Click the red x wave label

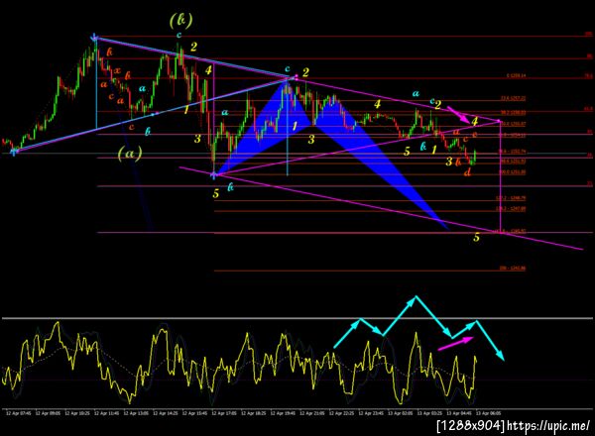pos(118,70)
